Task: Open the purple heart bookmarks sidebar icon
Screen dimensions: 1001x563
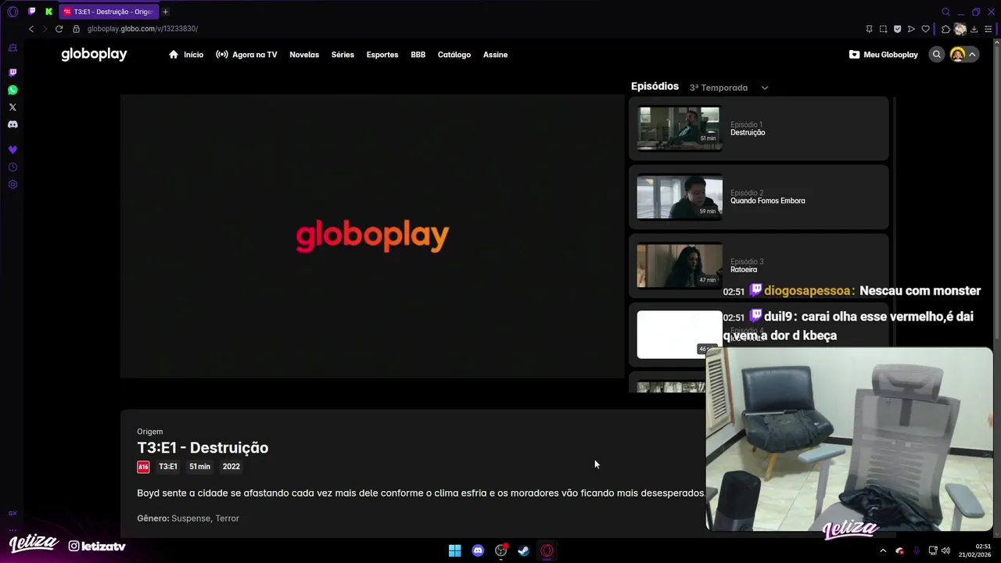Action: [x=13, y=150]
